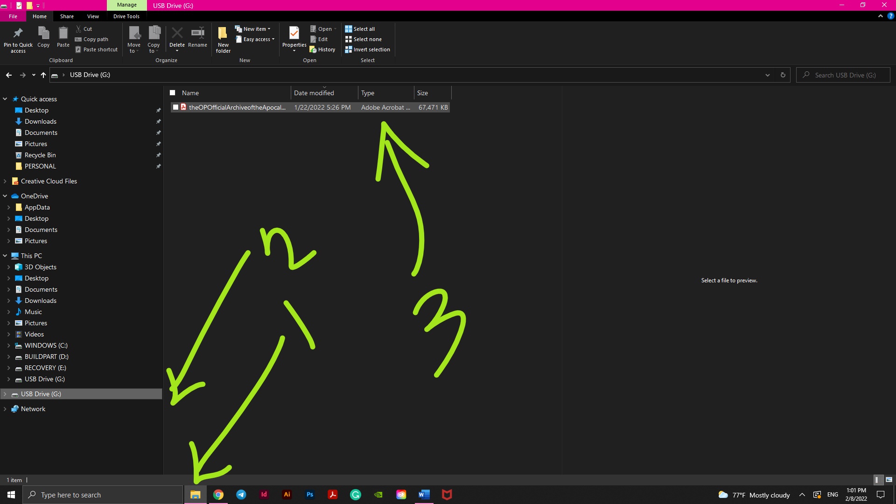Sort by the Size column header

click(x=433, y=93)
